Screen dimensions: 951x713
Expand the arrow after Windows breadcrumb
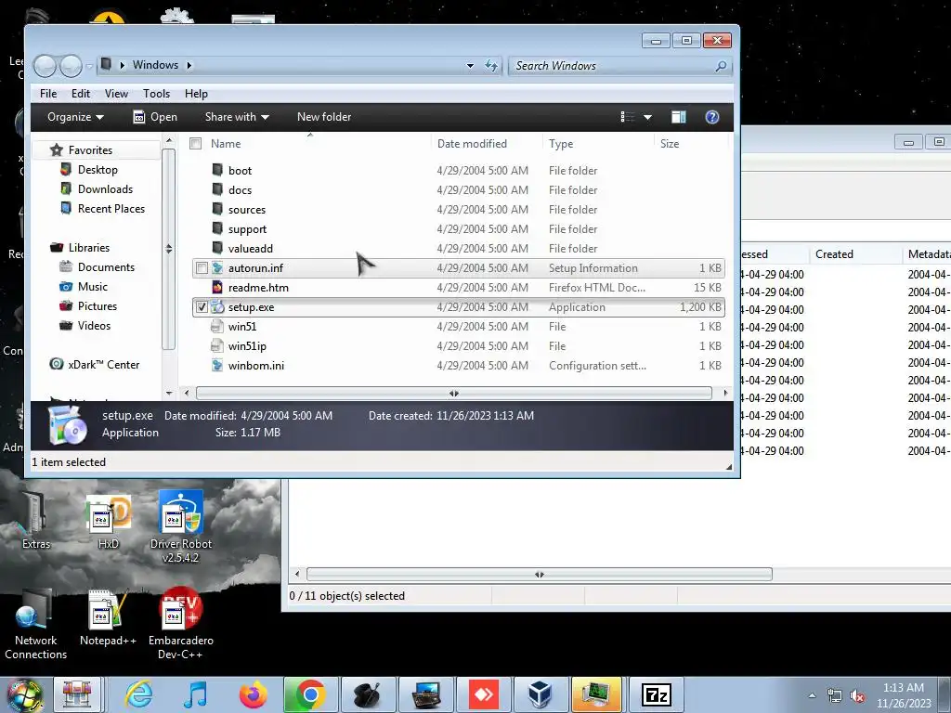click(x=189, y=65)
